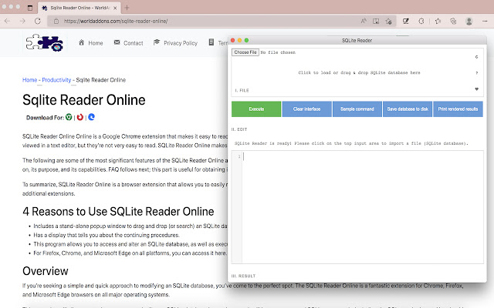Click the Home breadcrumb link
This screenshot has width=494, height=308.
[29, 80]
